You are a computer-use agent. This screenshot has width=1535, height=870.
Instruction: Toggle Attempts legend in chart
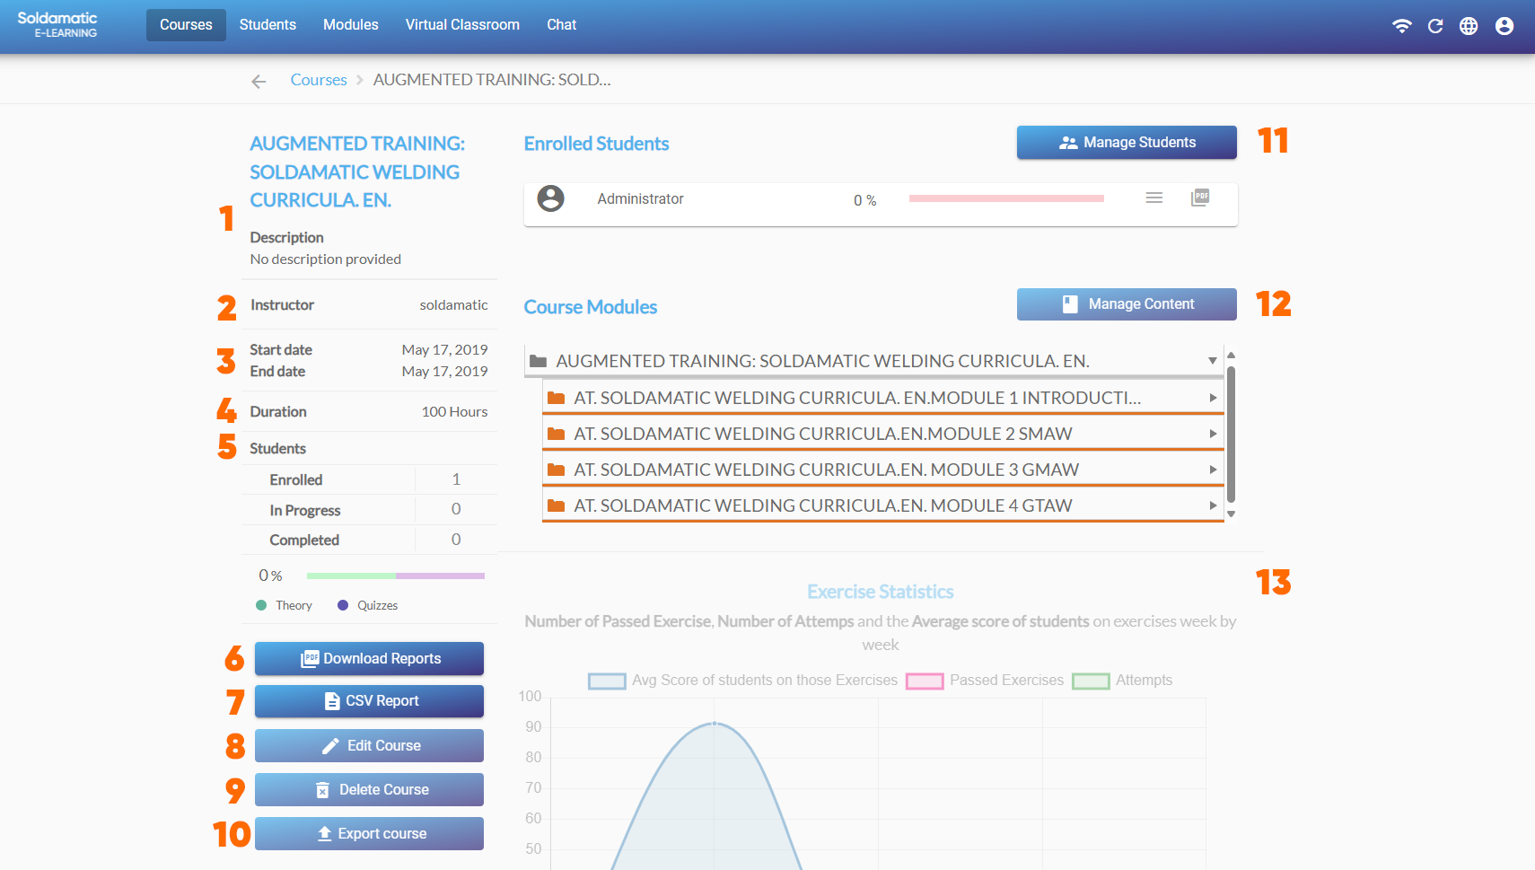1122,681
